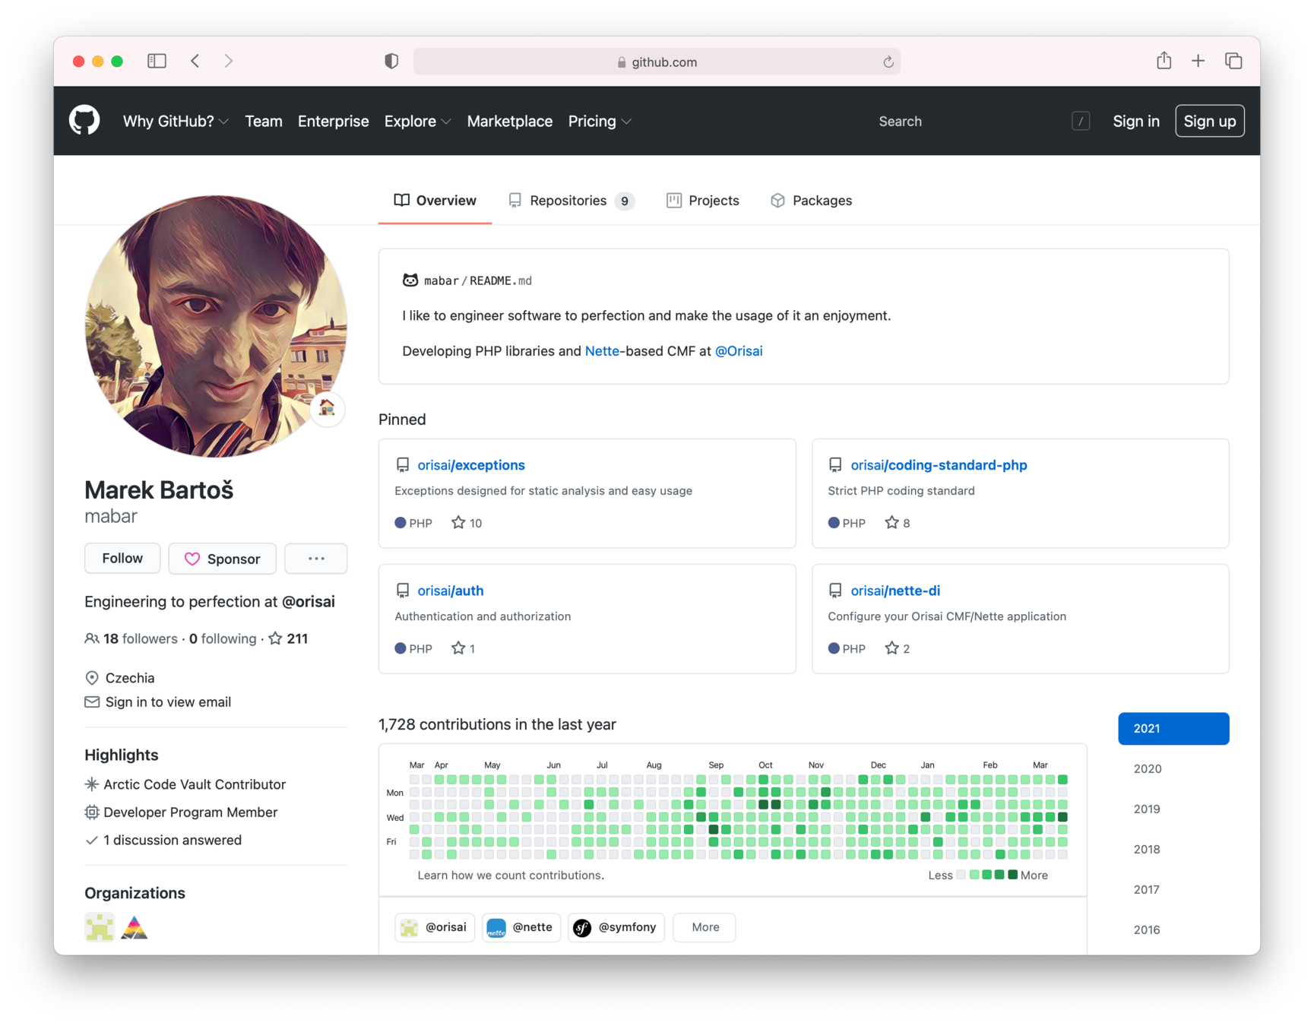Expand the Pricing dropdown menu

tap(600, 122)
